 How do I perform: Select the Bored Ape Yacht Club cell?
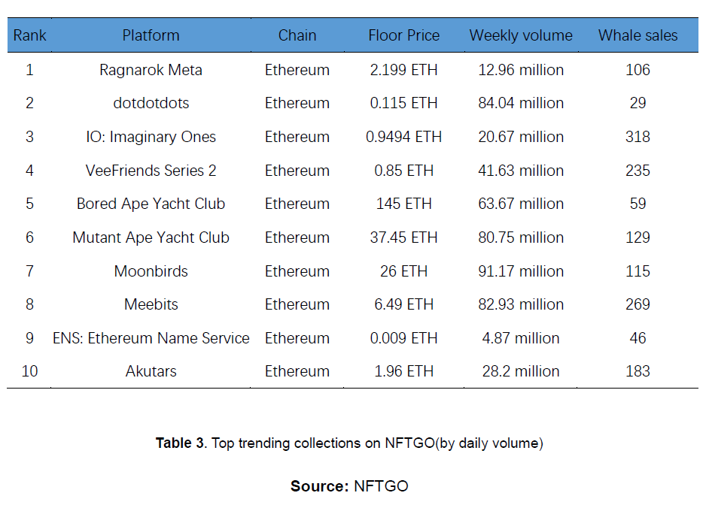coord(151,204)
